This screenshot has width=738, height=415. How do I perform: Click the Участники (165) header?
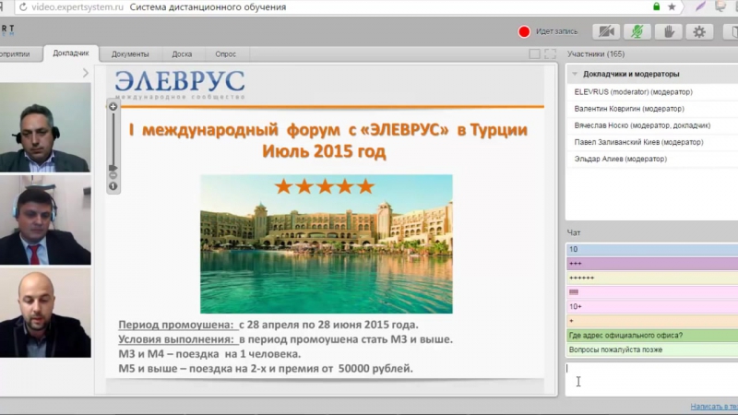(596, 54)
